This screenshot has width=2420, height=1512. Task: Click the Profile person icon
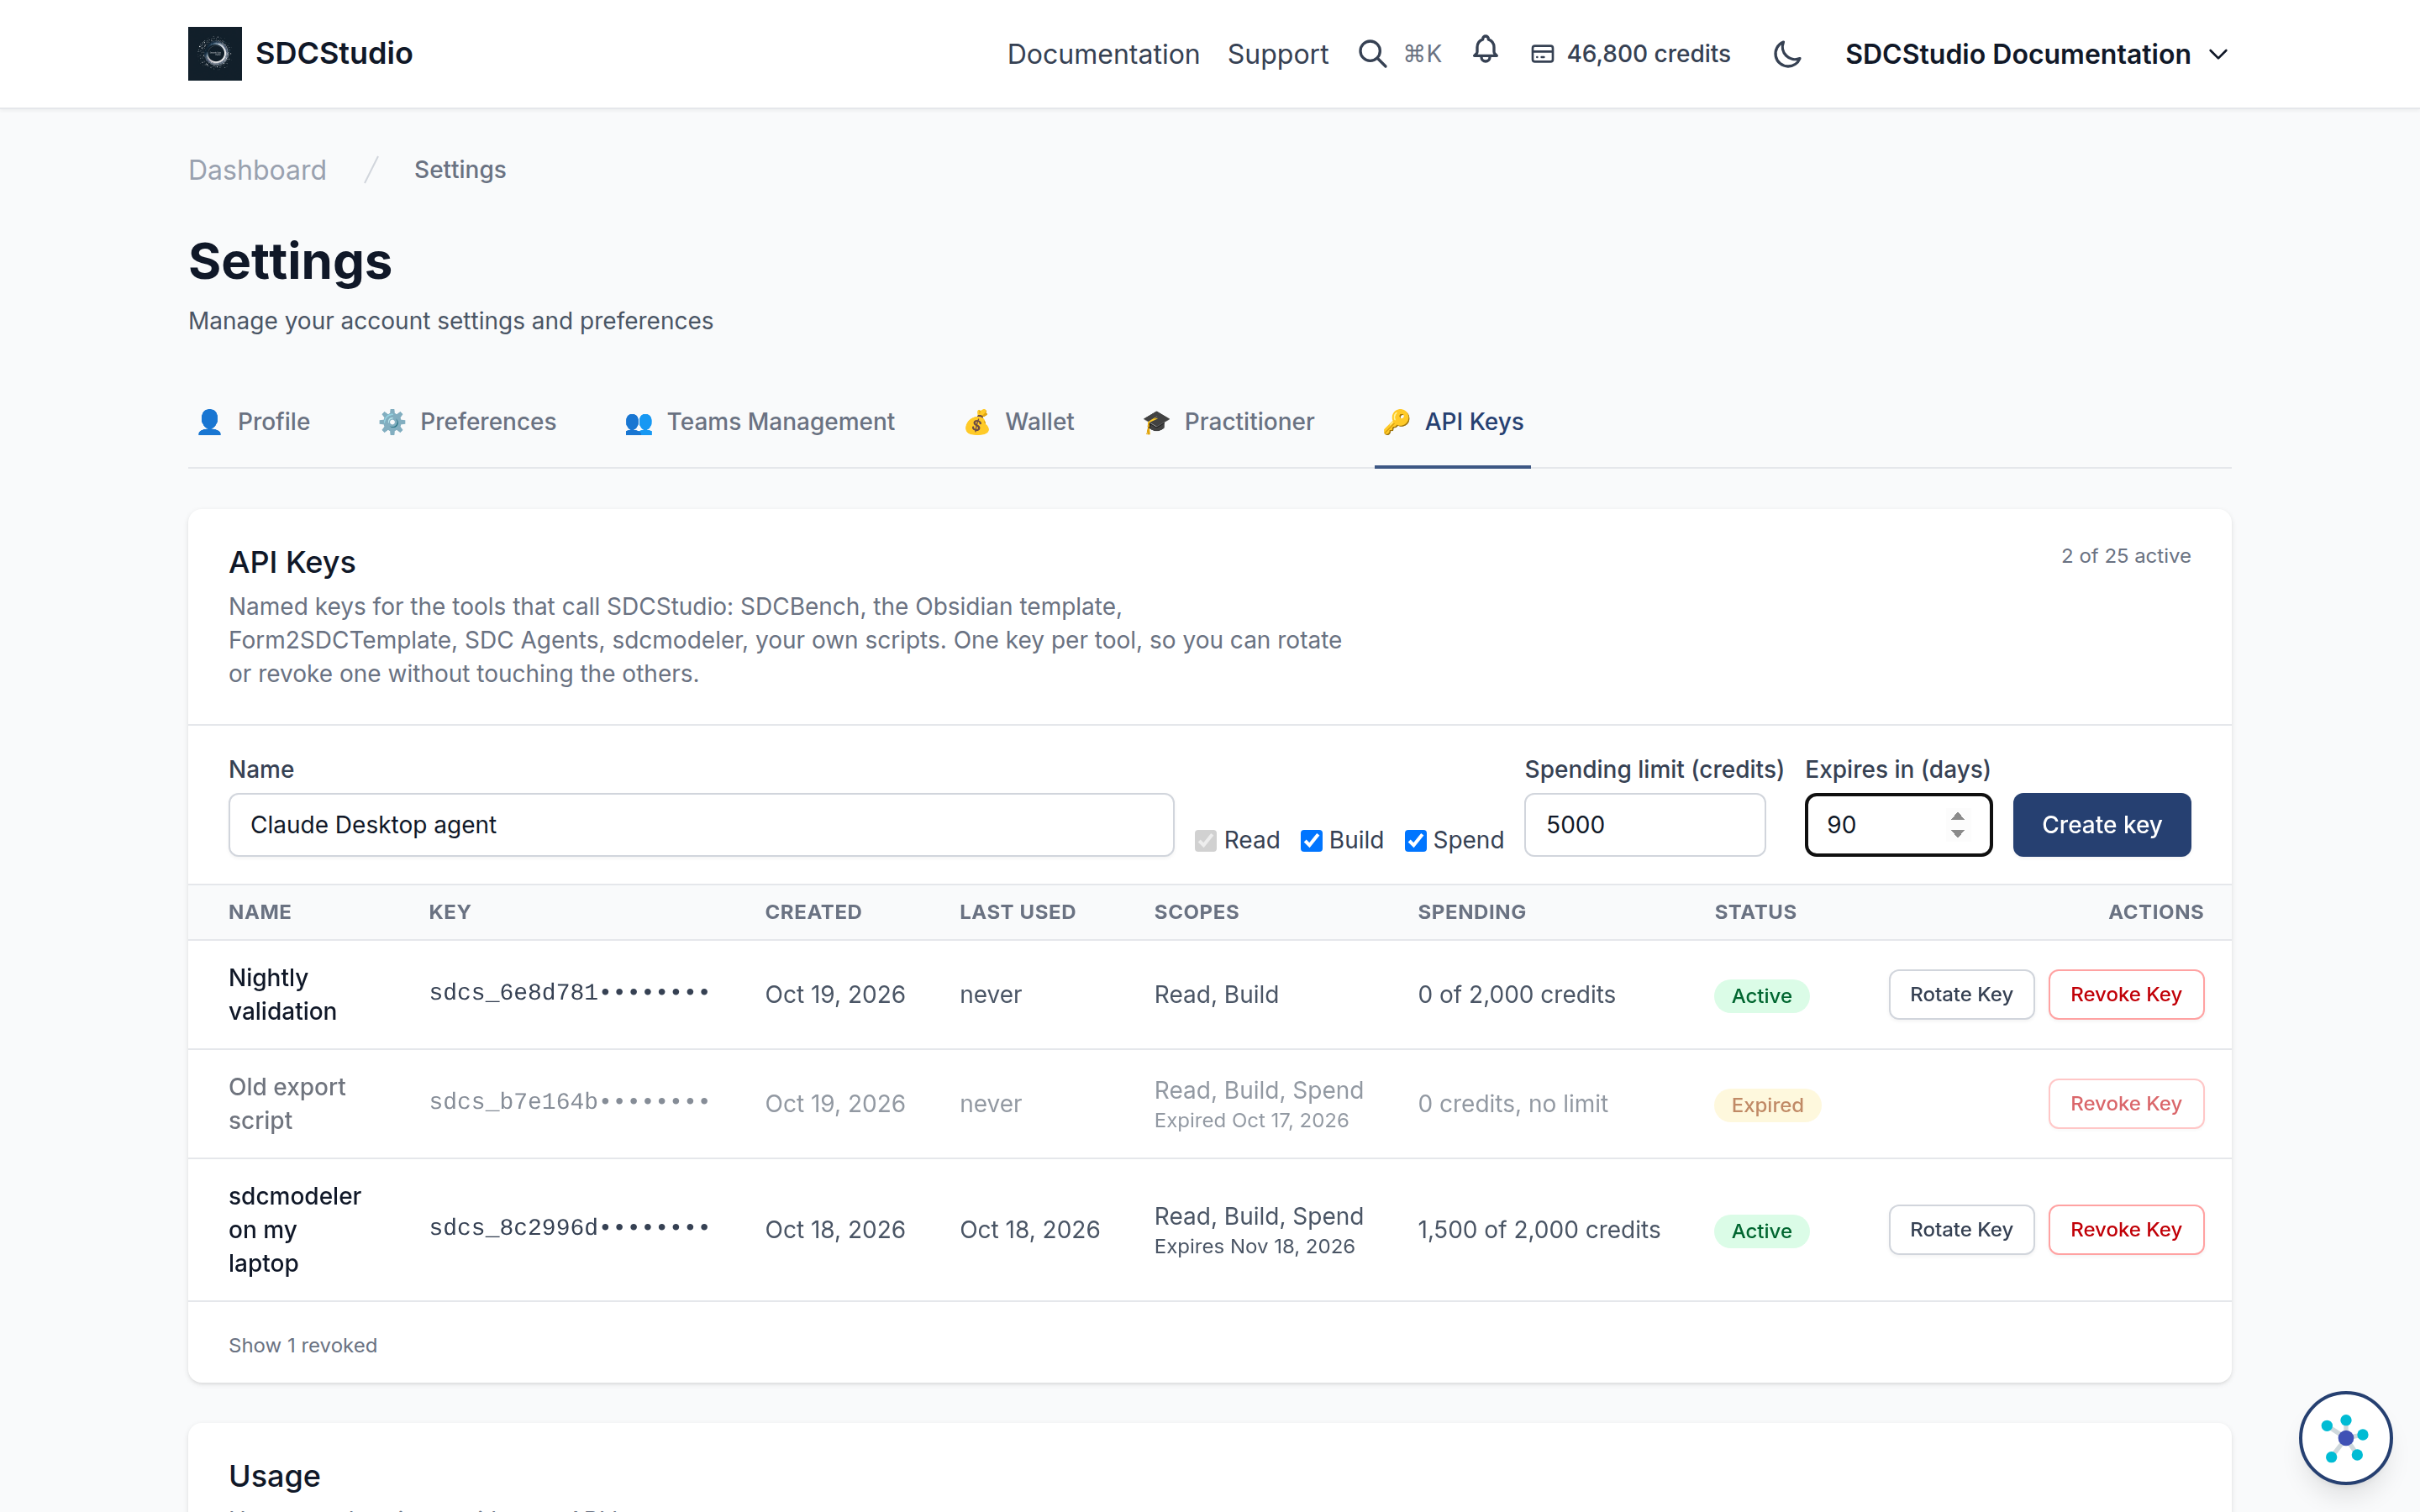(209, 422)
